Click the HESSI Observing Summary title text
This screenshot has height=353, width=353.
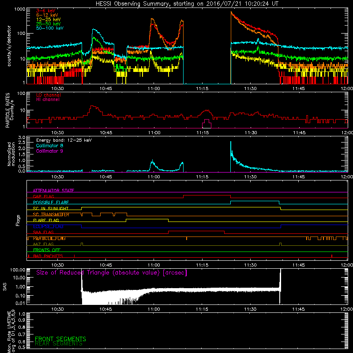pyautogui.click(x=187, y=4)
